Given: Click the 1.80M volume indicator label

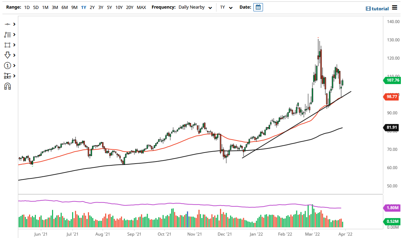Looking at the screenshot, I should (393, 208).
